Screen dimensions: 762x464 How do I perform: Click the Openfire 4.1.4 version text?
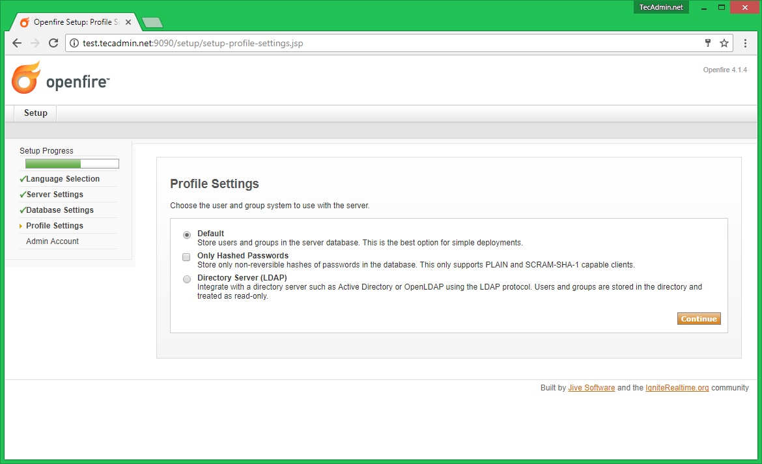pos(725,70)
